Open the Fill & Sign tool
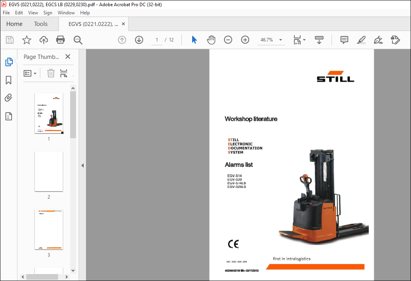 coord(378,40)
